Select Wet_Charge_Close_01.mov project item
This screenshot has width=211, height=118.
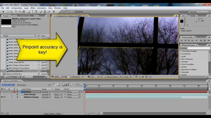(x=19, y=65)
